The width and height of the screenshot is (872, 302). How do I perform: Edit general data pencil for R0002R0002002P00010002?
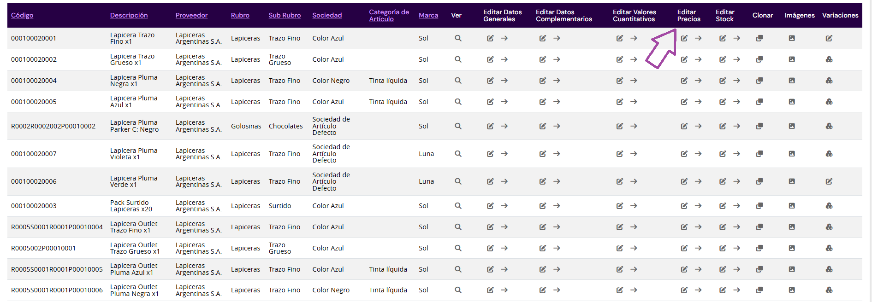pos(490,126)
